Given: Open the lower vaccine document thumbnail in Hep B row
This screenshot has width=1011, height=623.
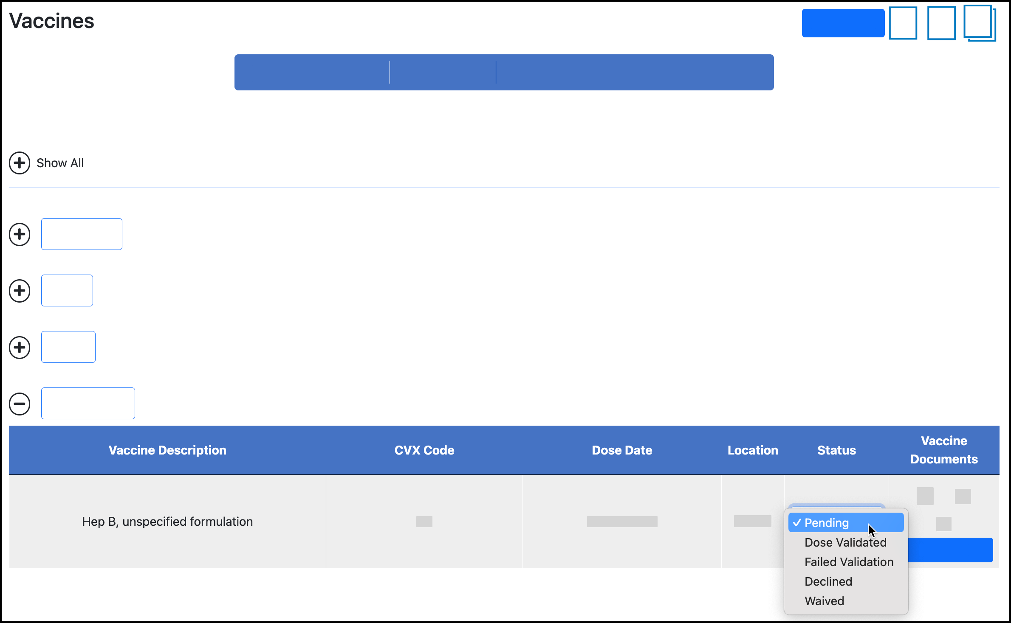Looking at the screenshot, I should pyautogui.click(x=944, y=524).
